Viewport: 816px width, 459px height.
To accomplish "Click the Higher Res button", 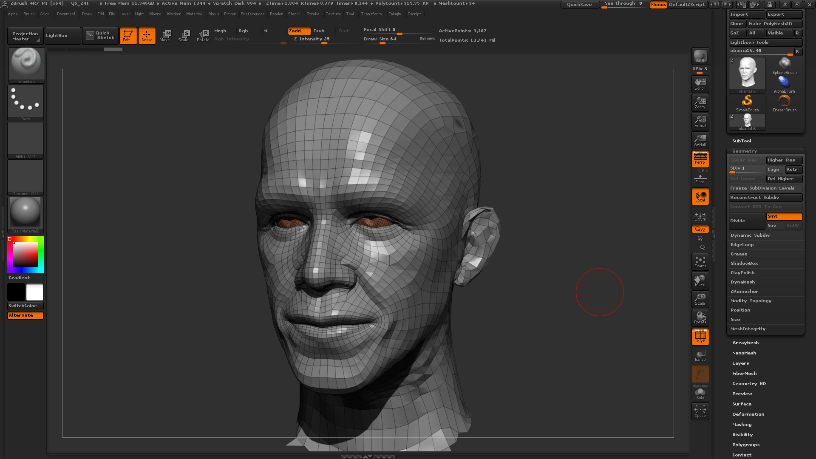I will (784, 160).
